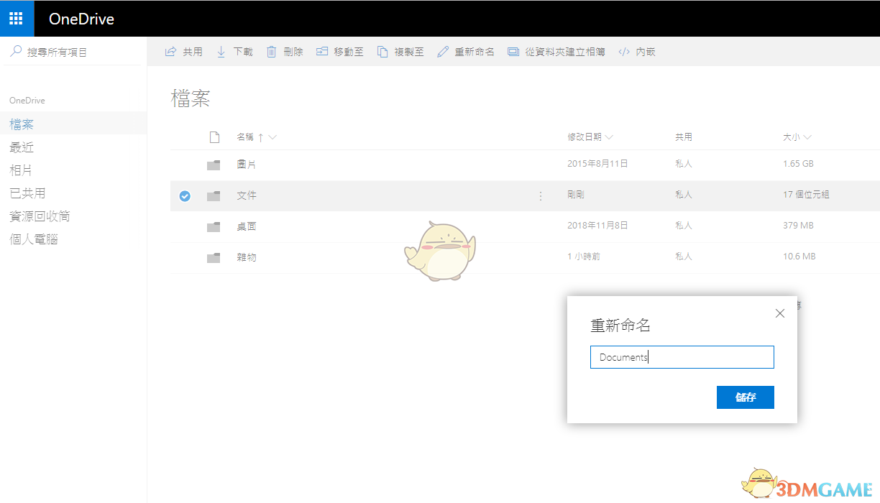Image resolution: width=880 pixels, height=503 pixels.
Task: Click the 共用 share toolbar icon
Action: pyautogui.click(x=171, y=52)
